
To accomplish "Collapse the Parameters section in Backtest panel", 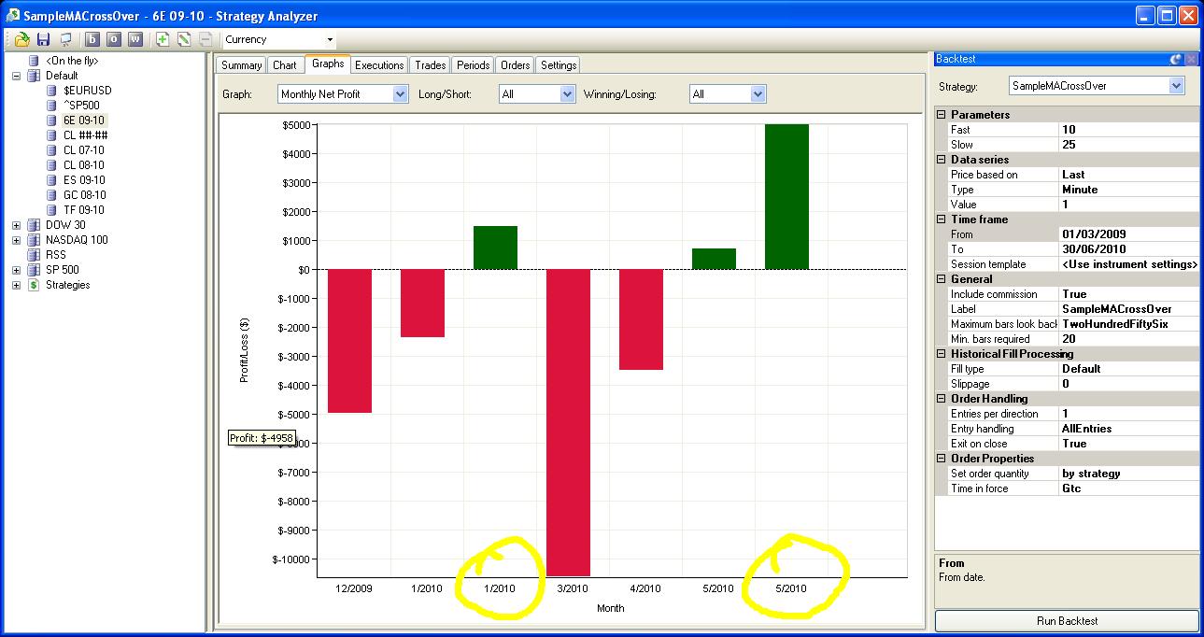I will click(942, 115).
